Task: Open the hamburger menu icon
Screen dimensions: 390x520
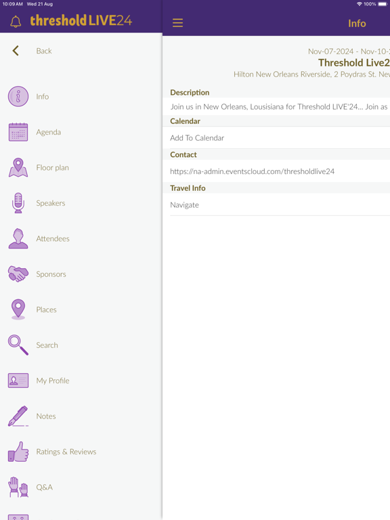Action: [178, 23]
